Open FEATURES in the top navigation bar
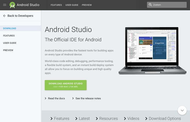 point(56,5)
